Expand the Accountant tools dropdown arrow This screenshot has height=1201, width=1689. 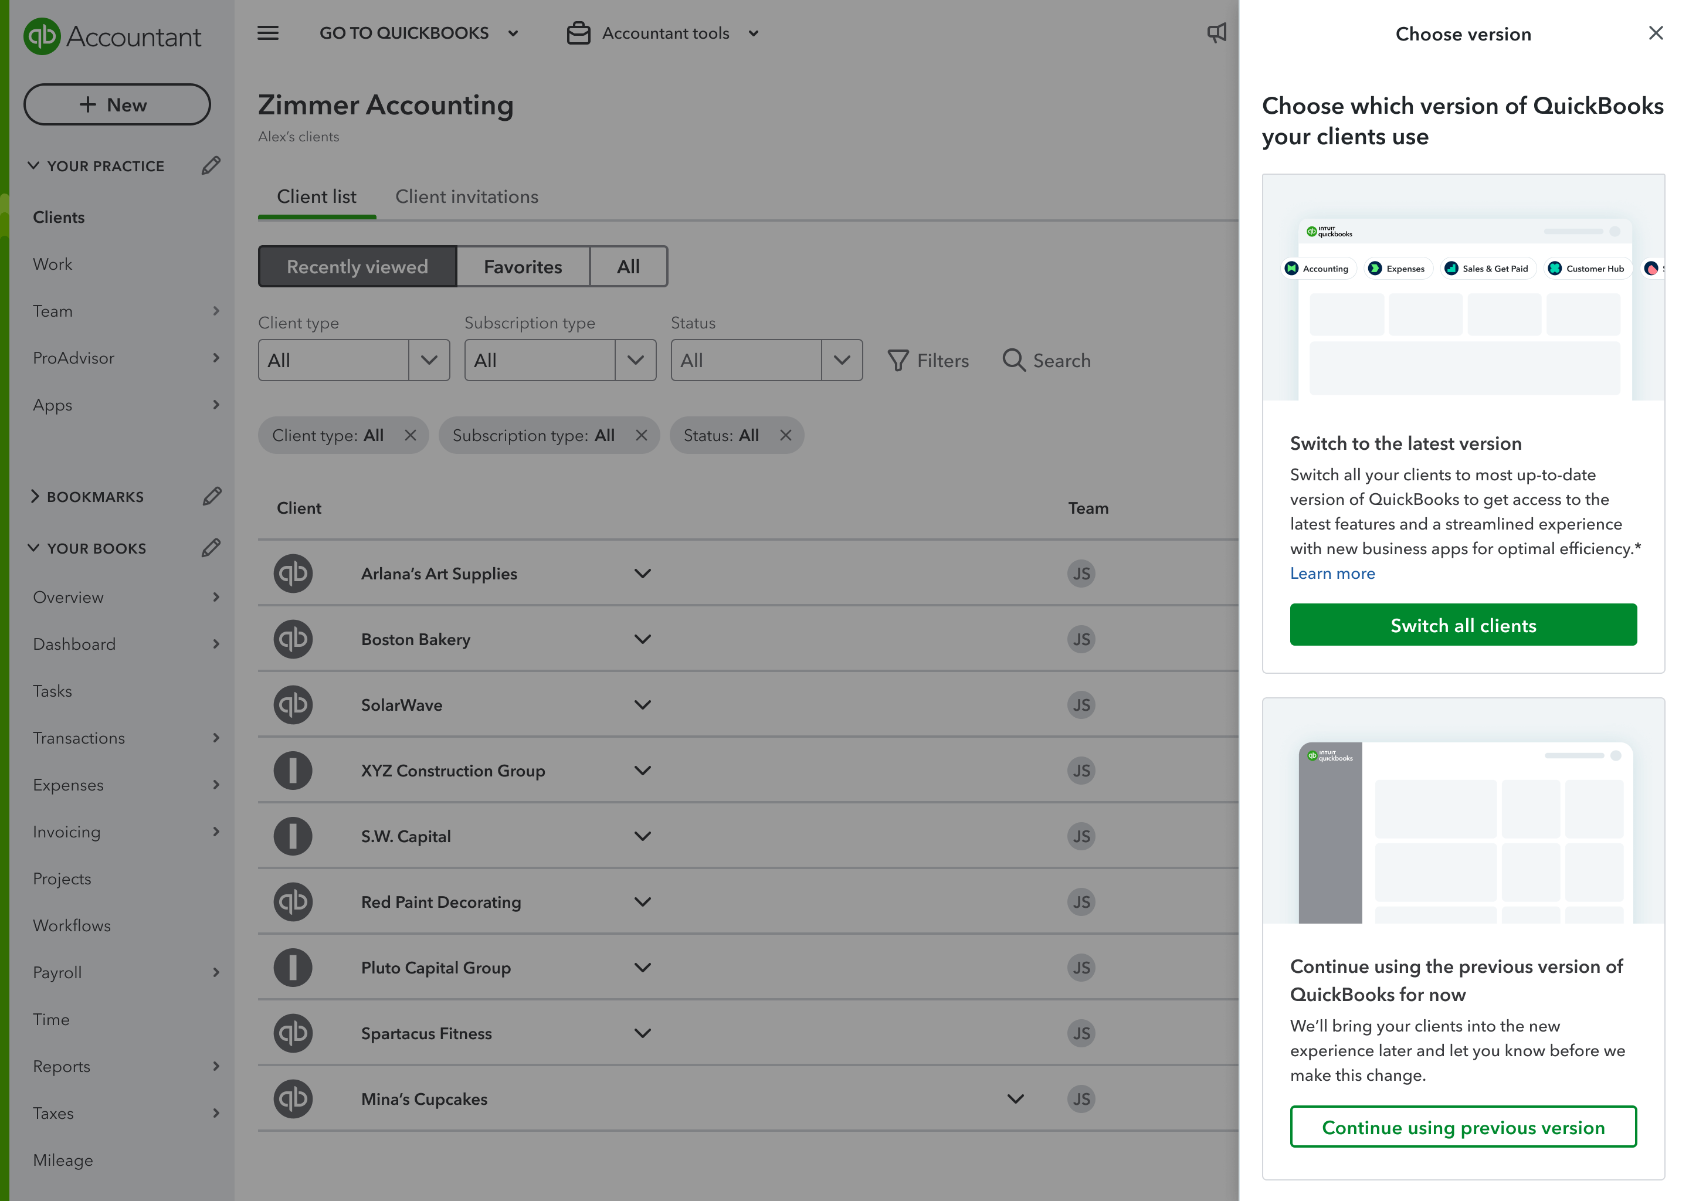(x=754, y=33)
